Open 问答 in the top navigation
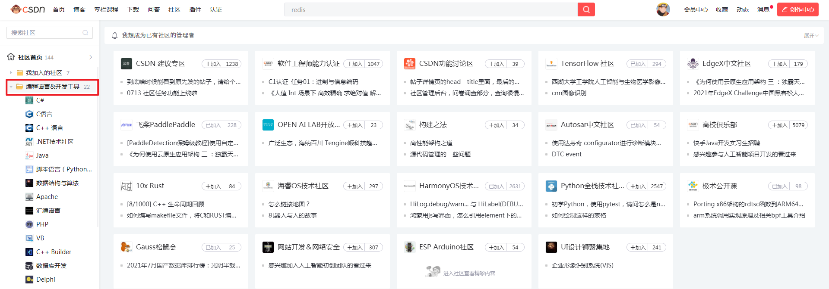The image size is (829, 289). (154, 9)
